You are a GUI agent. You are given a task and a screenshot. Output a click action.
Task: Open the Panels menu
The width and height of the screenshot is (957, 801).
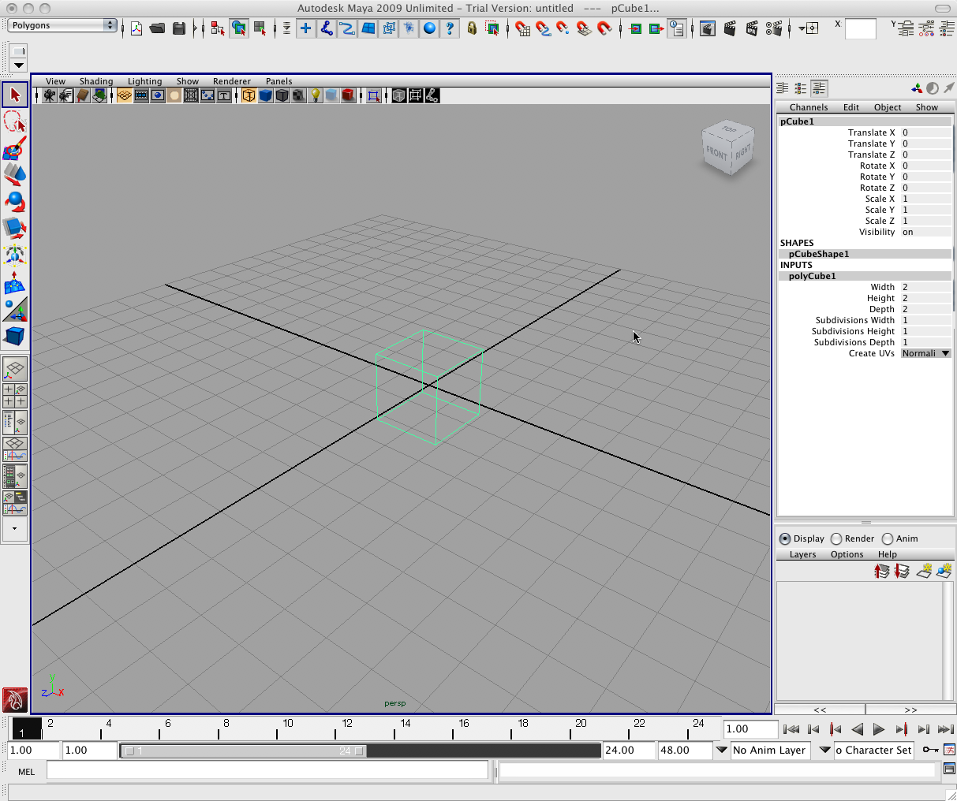[x=279, y=81]
